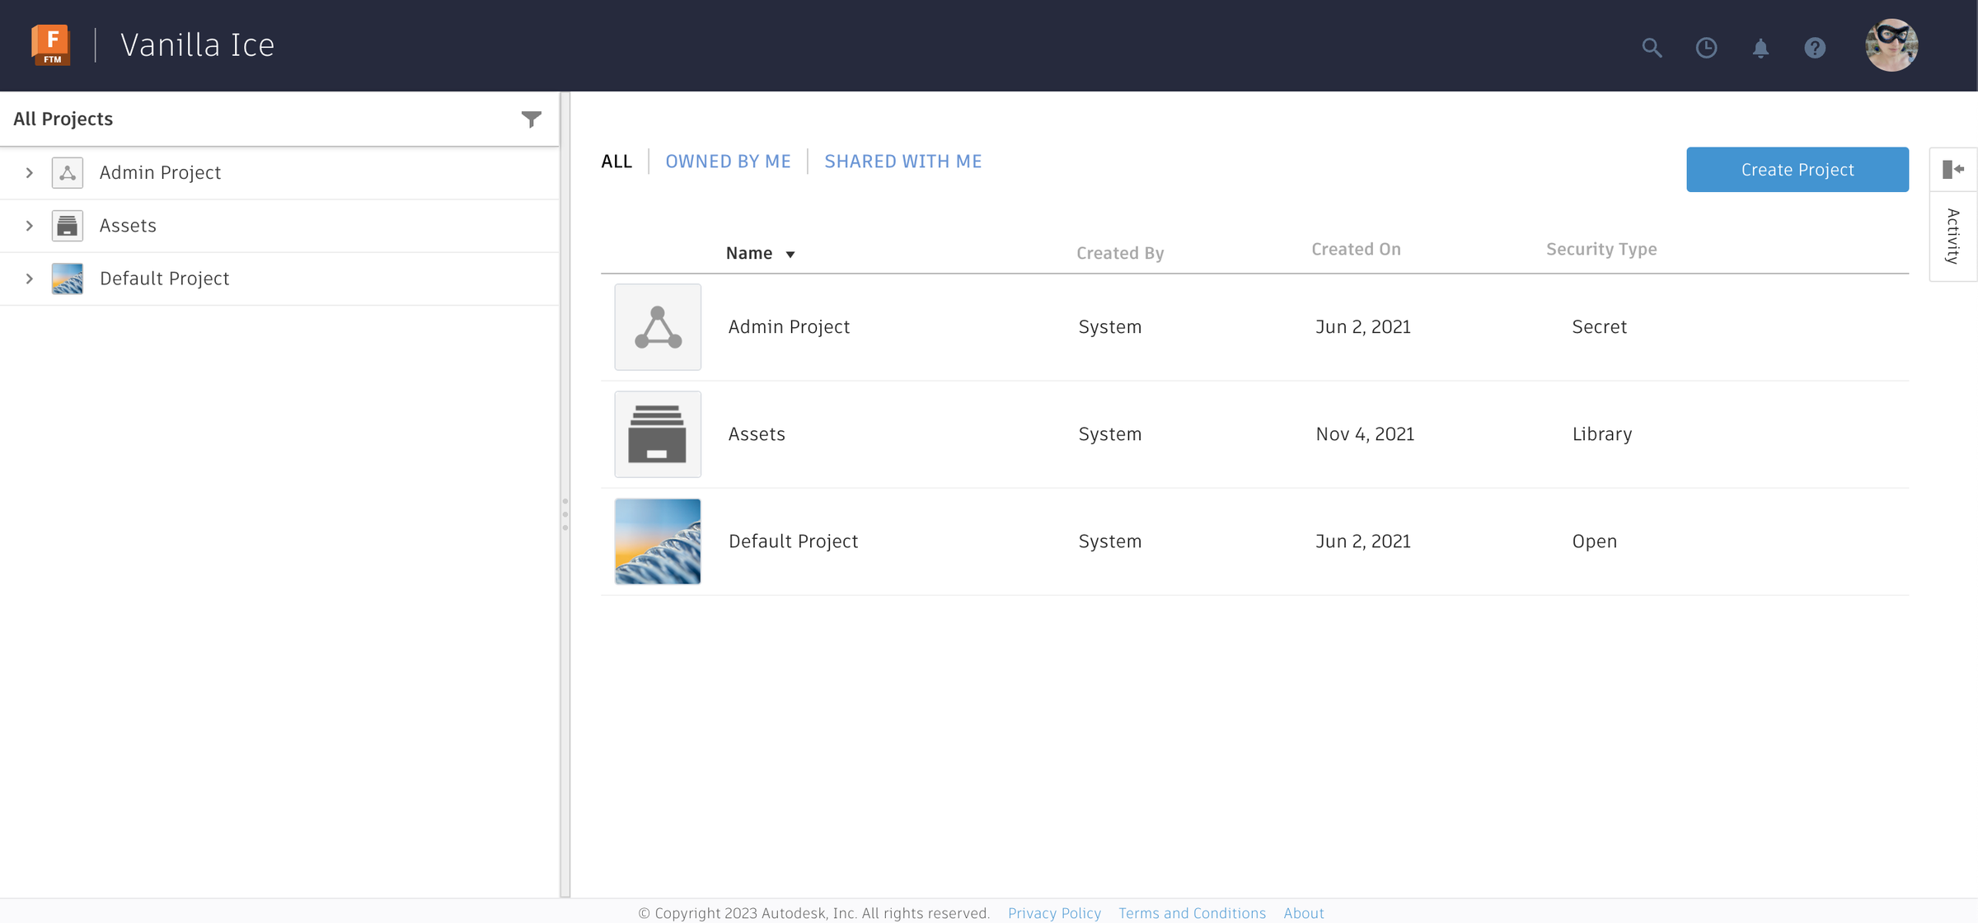Select Admin Project in the sidebar tree
The image size is (1978, 923).
click(160, 172)
